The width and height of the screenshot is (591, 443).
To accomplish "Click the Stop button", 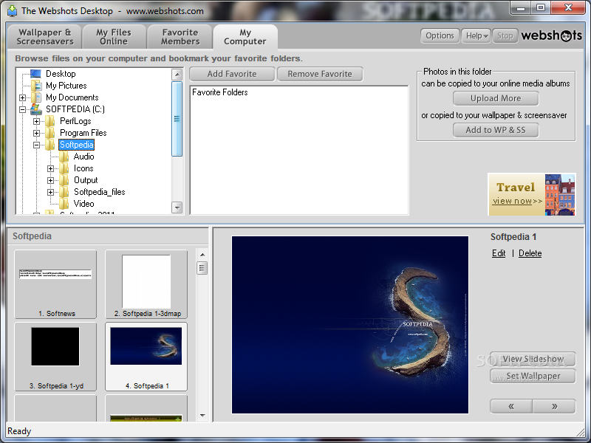I will click(505, 35).
